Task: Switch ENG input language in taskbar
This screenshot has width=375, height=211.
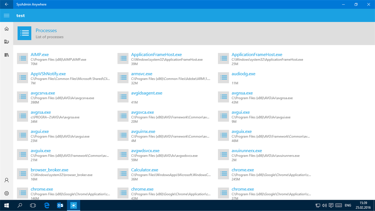Action: click(348, 206)
